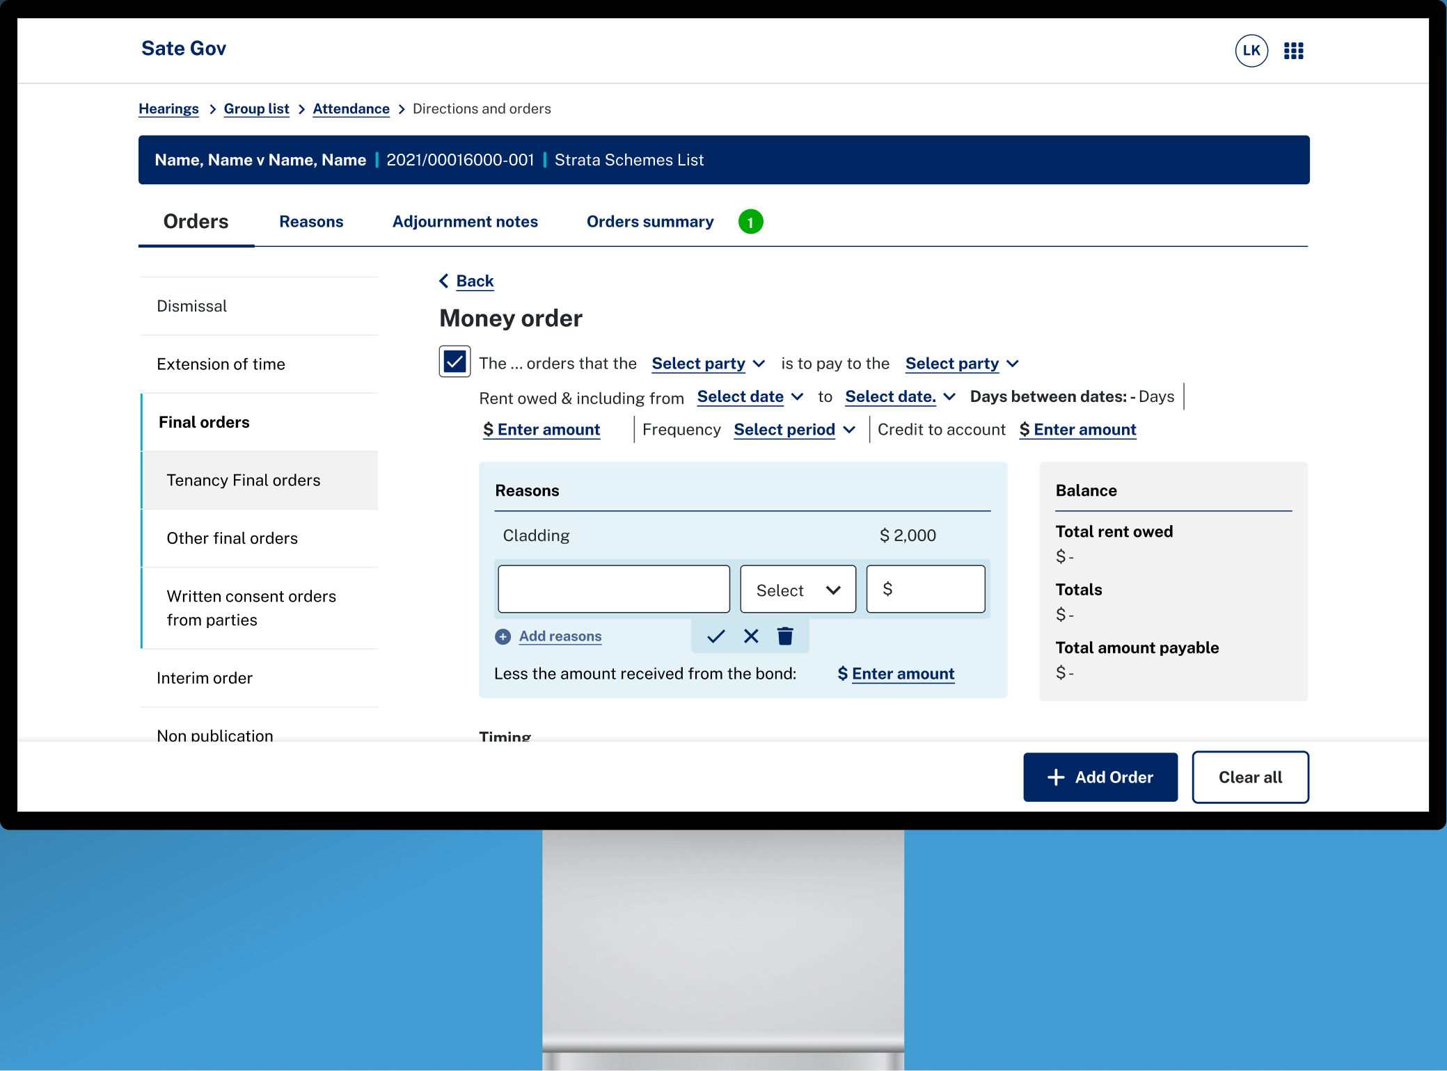
Task: Click the Clear all button
Action: tap(1250, 778)
